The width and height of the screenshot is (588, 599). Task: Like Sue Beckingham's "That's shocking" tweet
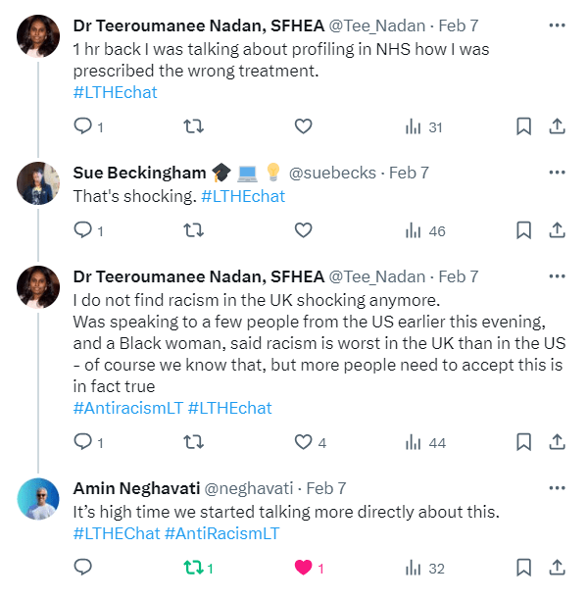point(304,230)
